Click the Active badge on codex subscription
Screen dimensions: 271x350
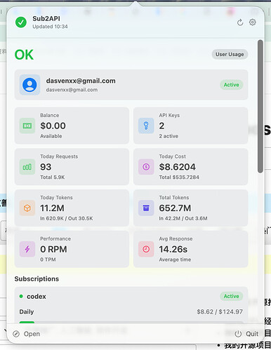pos(231,296)
